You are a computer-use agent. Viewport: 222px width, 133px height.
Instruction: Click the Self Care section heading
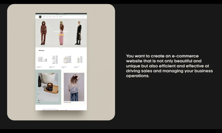pos(41,50)
